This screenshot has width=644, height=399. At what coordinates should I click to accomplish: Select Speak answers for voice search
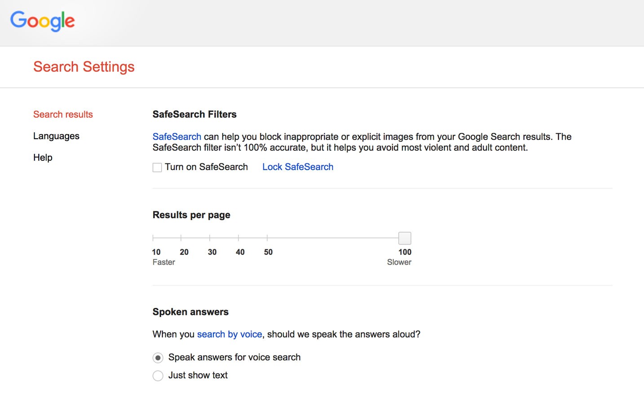(158, 358)
